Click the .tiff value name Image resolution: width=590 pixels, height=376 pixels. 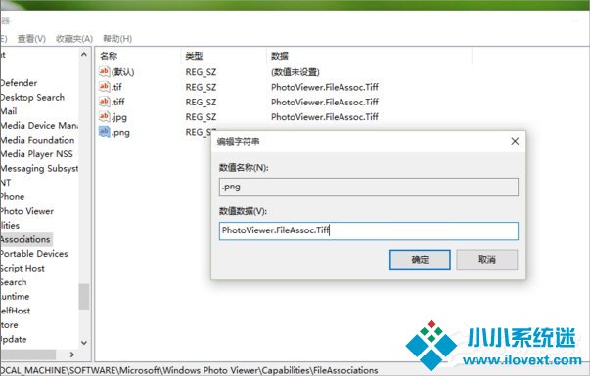[x=118, y=102]
